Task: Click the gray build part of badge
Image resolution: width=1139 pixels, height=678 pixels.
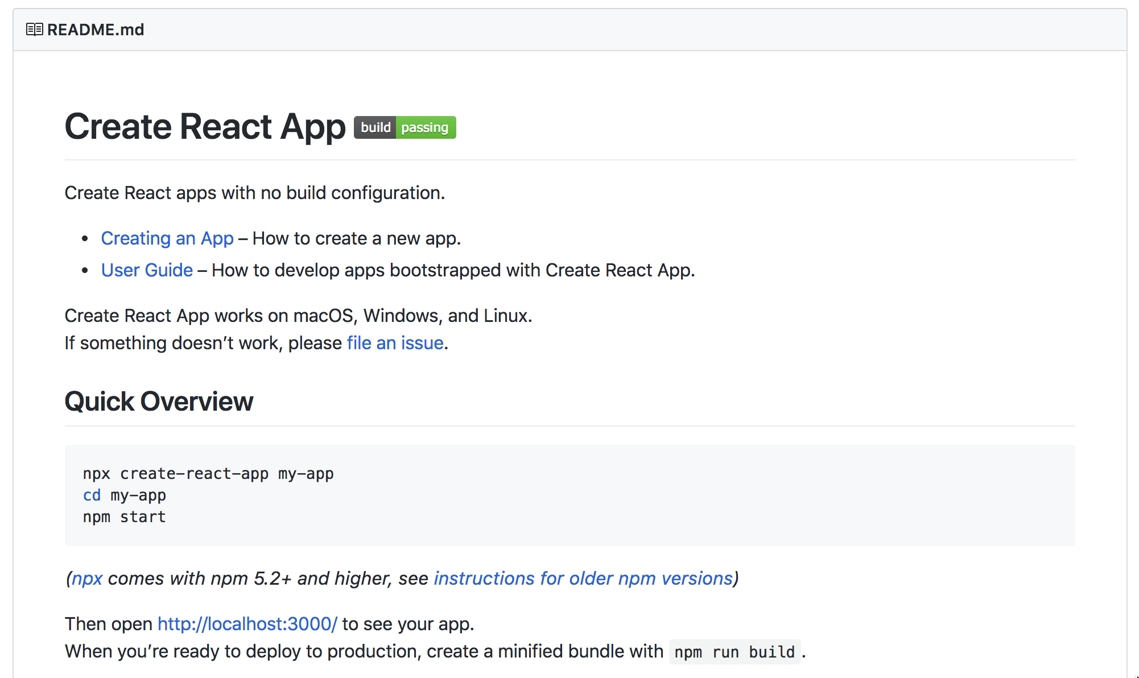Action: (x=375, y=127)
